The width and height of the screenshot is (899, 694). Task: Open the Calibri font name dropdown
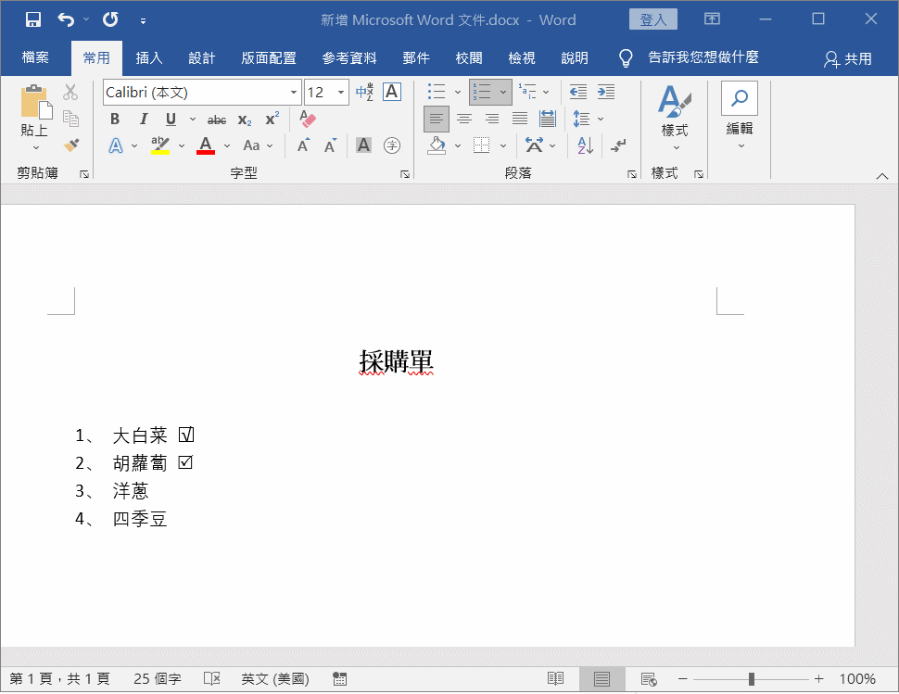coord(294,93)
